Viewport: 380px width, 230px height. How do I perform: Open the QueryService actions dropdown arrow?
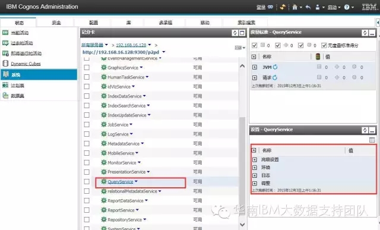coord(136,181)
